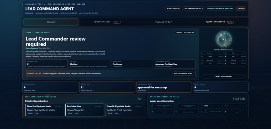Click the green status dot beside Conductor
This screenshot has height=129, width=271.
click(202, 53)
